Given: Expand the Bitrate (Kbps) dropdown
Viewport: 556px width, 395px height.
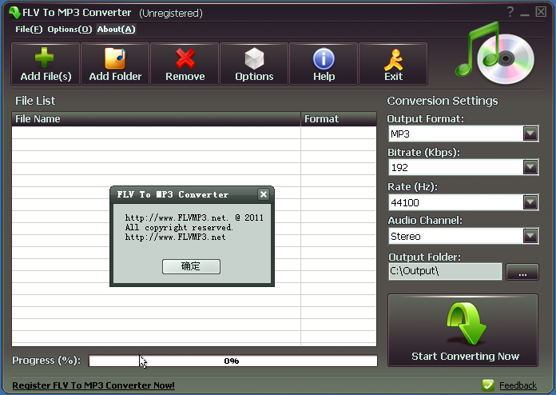Looking at the screenshot, I should pos(530,167).
